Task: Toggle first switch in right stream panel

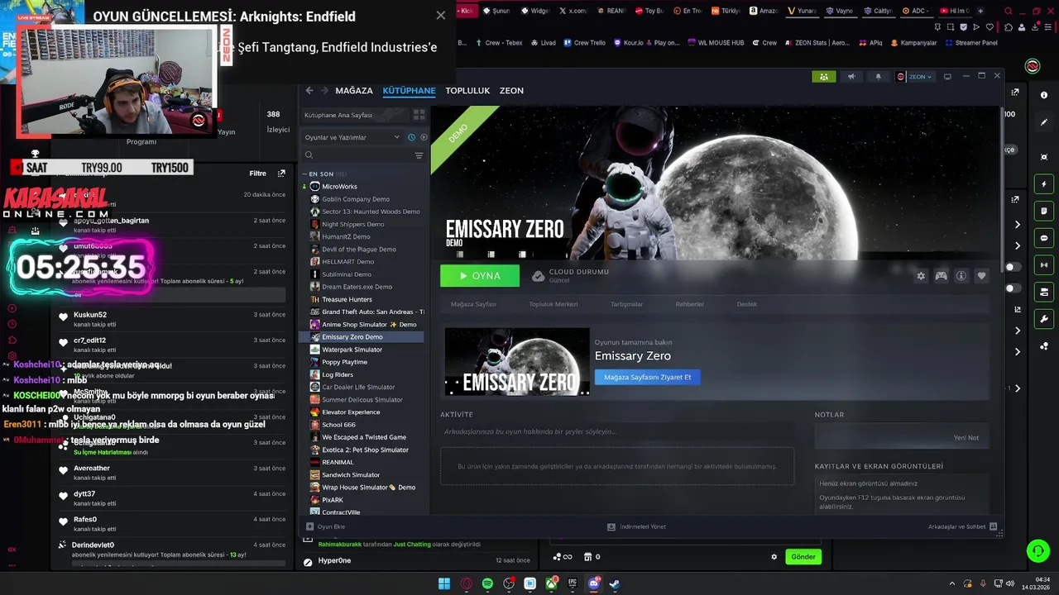Action: tap(1012, 267)
